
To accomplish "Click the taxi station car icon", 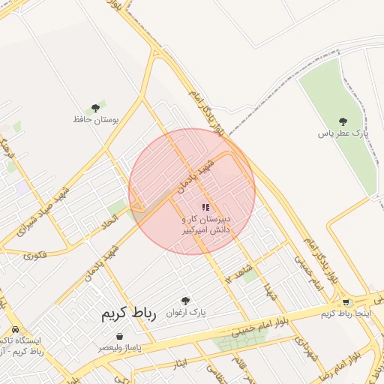I will point(16,329).
